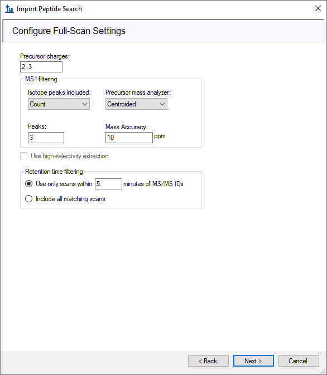Select Include all matching scans option
The image size is (327, 375).
(29, 199)
